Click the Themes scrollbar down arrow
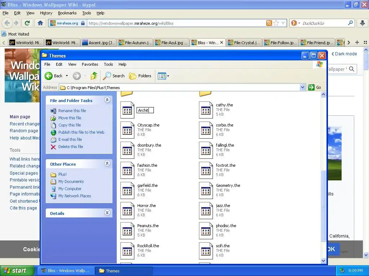Image resolution: width=369 pixels, height=276 pixels. pos(323,261)
